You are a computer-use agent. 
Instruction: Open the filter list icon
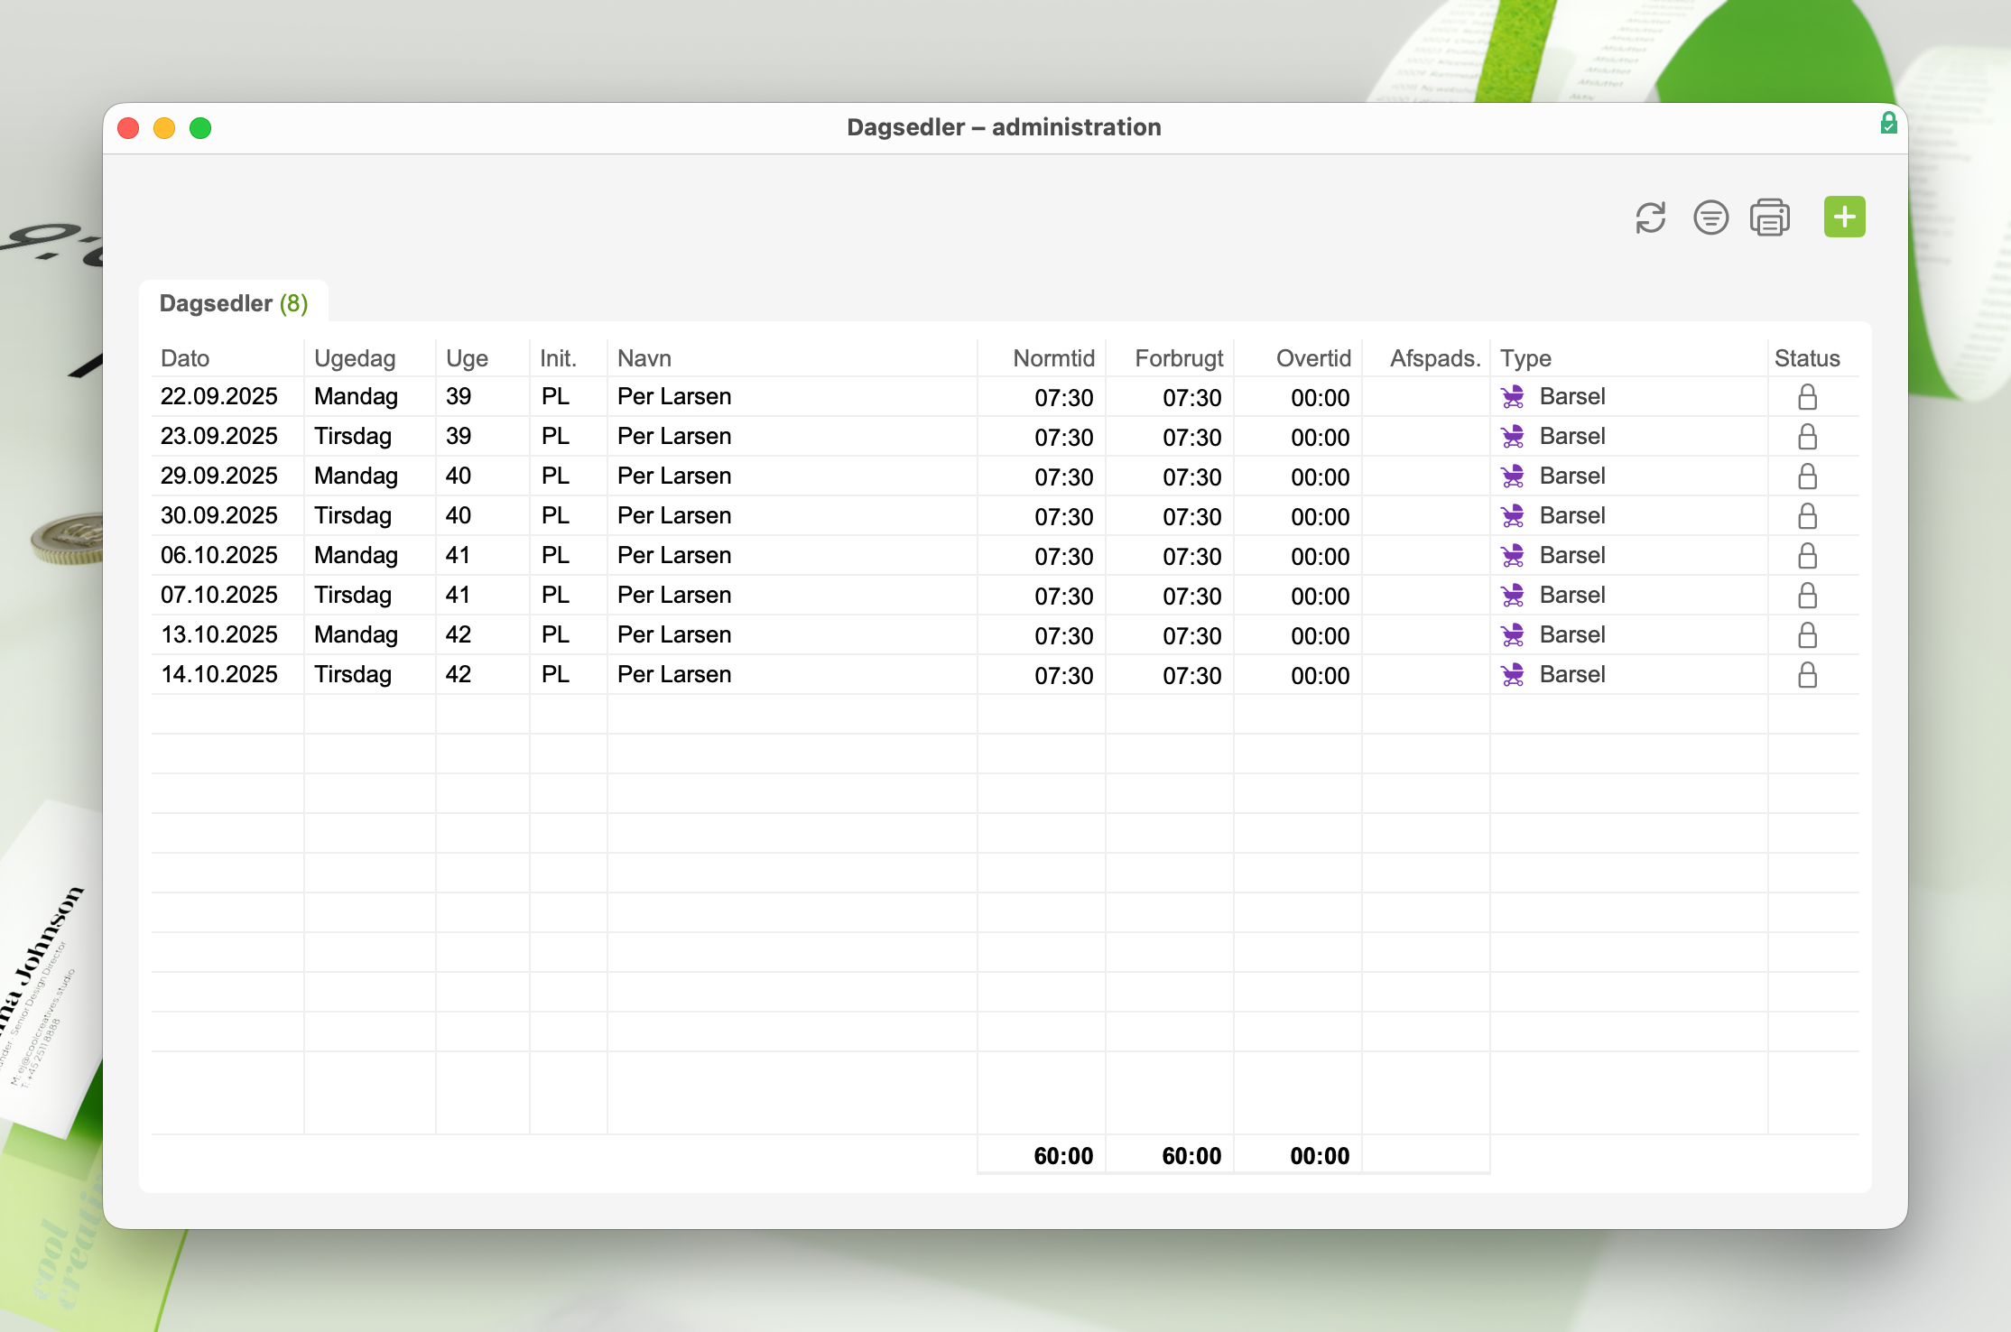coord(1710,217)
